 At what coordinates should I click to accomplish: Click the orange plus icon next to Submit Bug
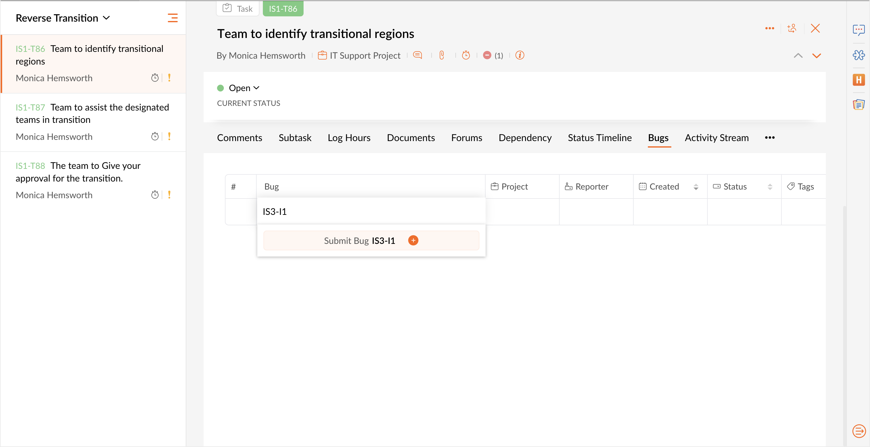pyautogui.click(x=413, y=240)
